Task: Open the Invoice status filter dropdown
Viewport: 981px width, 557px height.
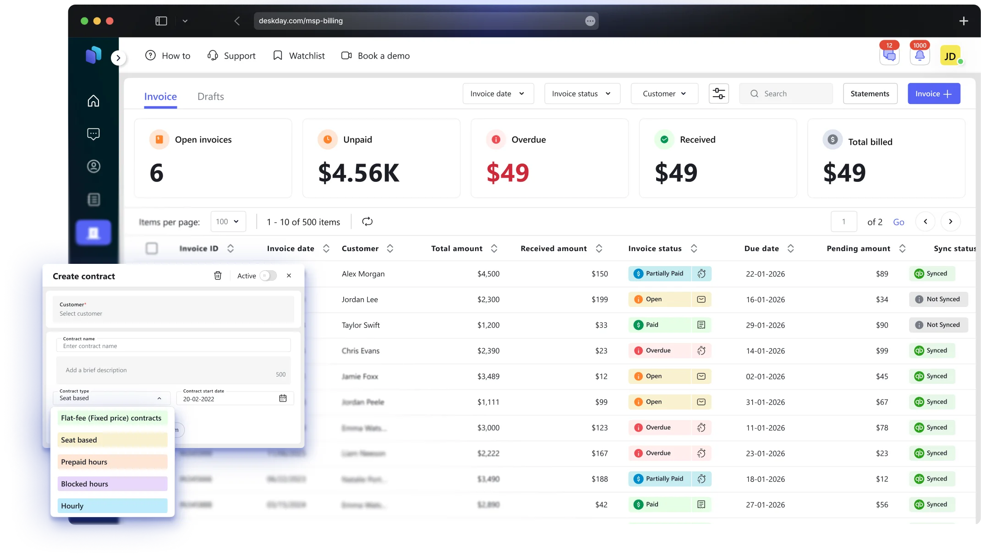Action: point(582,93)
